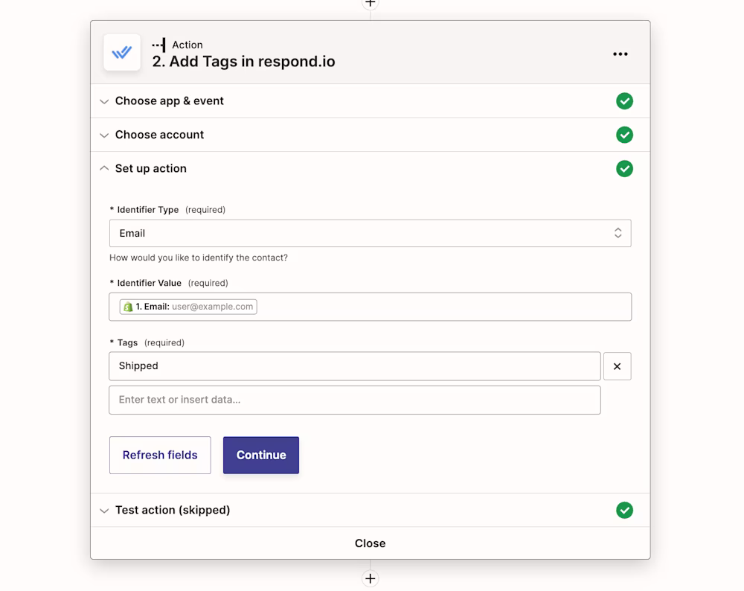Image resolution: width=744 pixels, height=591 pixels.
Task: Open the Identifier Type dropdown
Action: (x=370, y=233)
